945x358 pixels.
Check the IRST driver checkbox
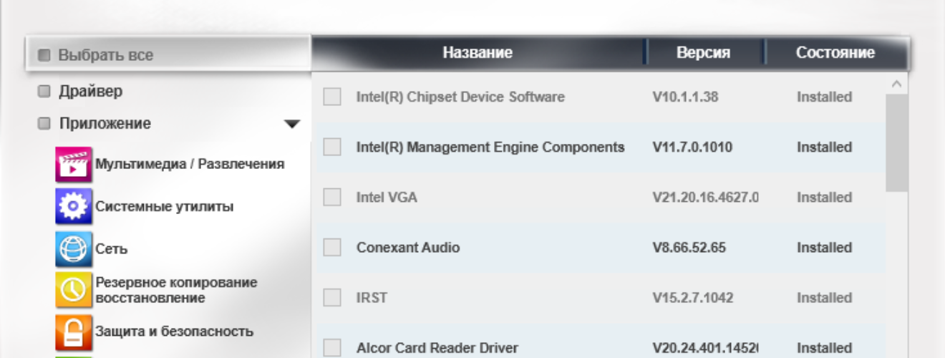[x=331, y=297]
